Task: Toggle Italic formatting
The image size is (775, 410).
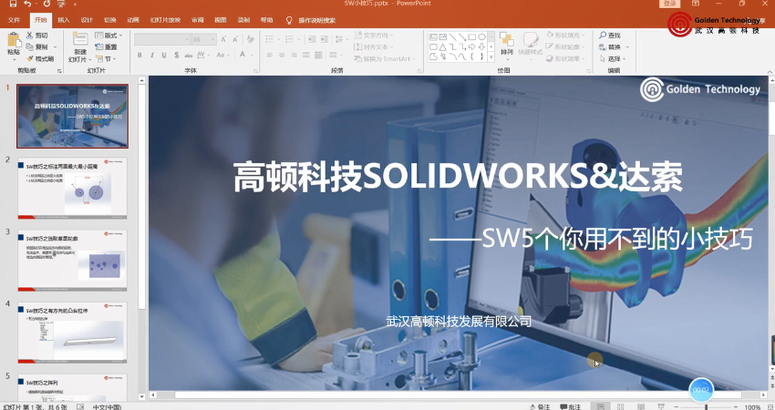Action: [x=151, y=55]
